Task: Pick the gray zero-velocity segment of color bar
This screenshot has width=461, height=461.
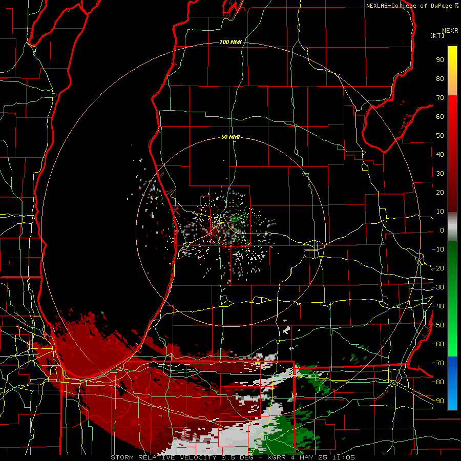Action: [x=452, y=227]
